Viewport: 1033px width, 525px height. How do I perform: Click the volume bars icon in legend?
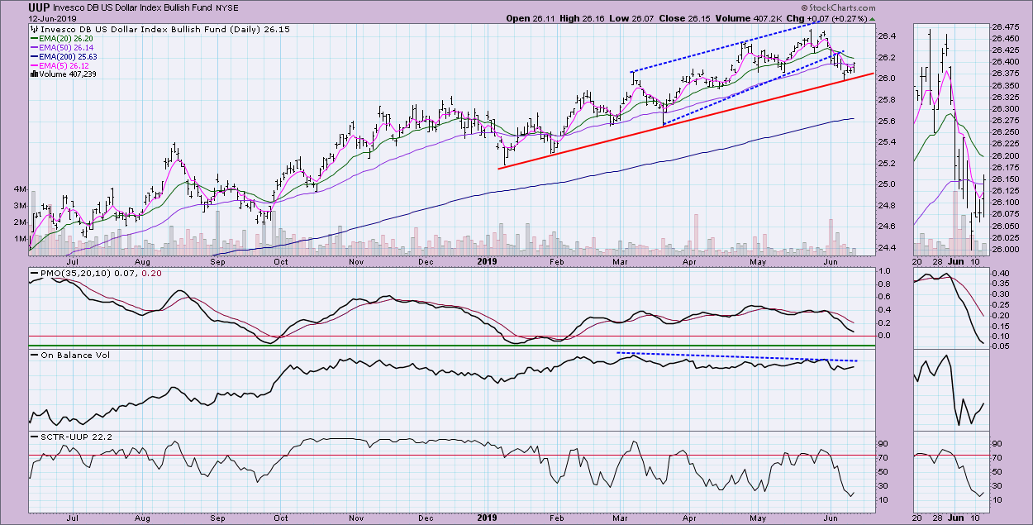tap(33, 74)
